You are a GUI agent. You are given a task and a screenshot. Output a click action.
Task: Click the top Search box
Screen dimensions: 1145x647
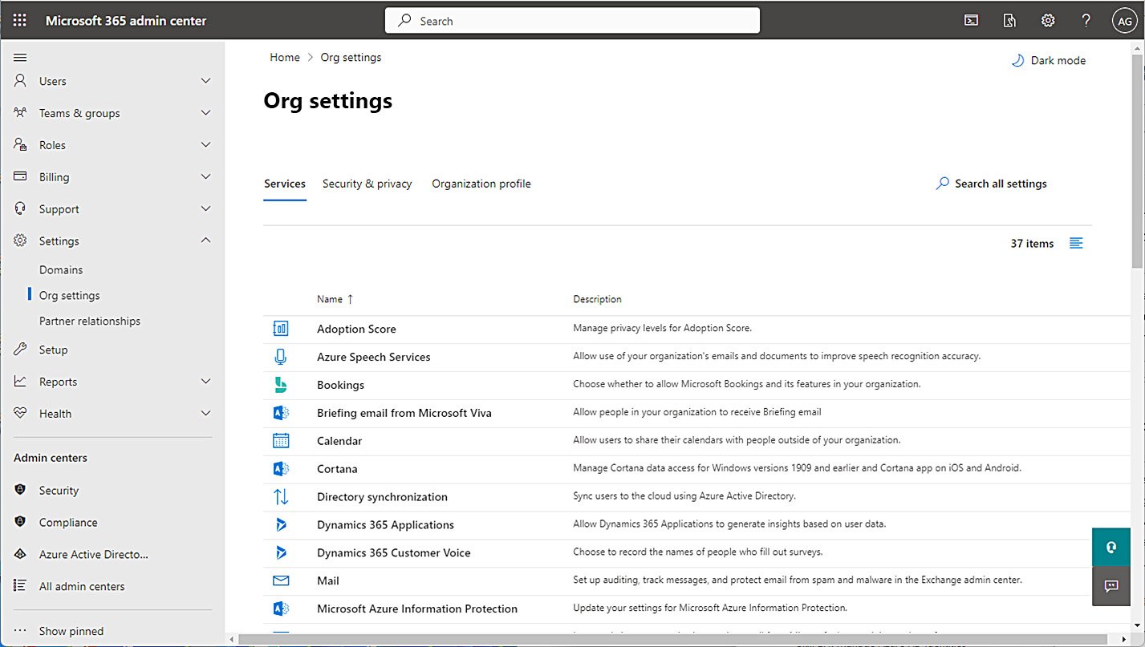pos(572,21)
